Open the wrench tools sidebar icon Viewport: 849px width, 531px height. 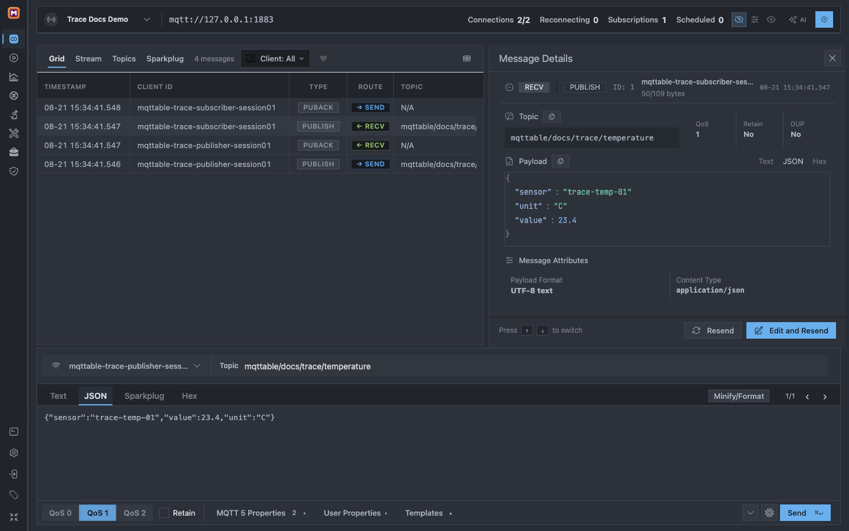(x=14, y=133)
